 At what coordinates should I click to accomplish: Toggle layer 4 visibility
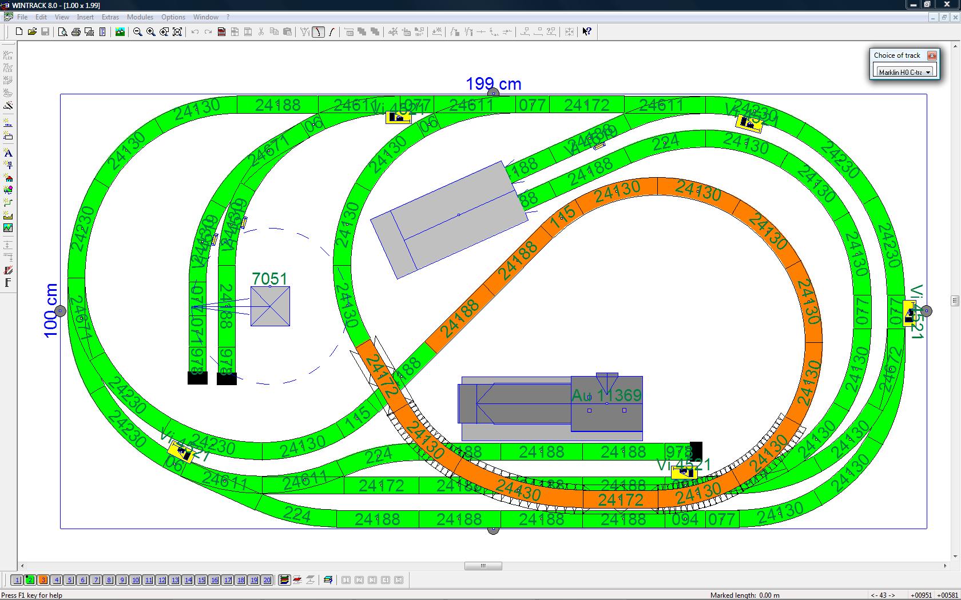tap(57, 580)
